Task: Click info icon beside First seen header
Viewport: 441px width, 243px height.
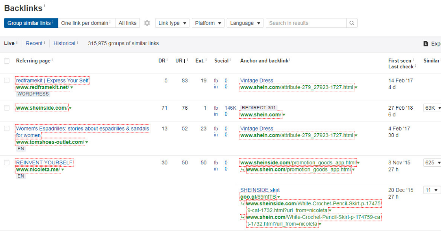Action: 413,60
